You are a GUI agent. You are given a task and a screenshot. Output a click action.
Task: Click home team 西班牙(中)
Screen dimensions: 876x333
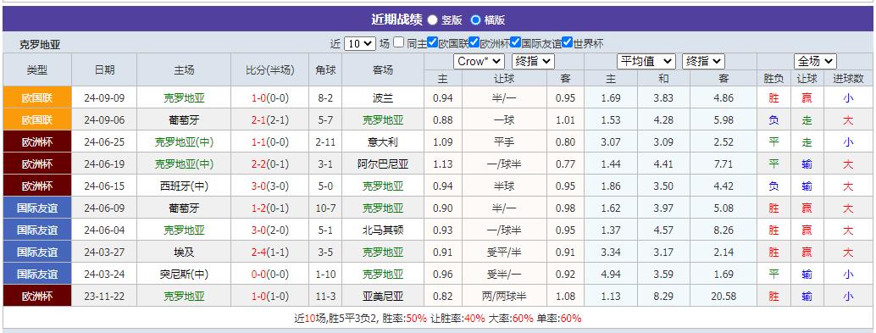click(x=184, y=186)
